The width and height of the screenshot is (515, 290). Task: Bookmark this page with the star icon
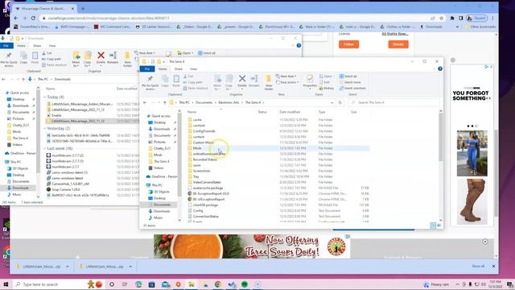pos(442,18)
